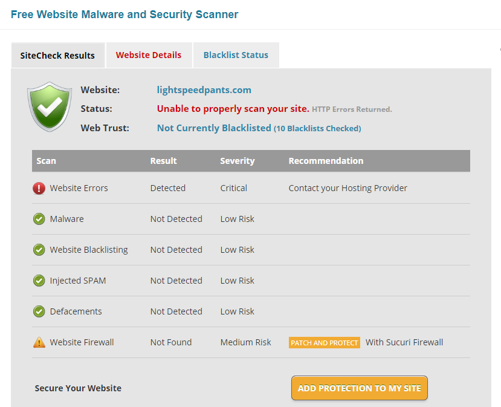
Task: Click the Severity column header
Action: (x=238, y=161)
